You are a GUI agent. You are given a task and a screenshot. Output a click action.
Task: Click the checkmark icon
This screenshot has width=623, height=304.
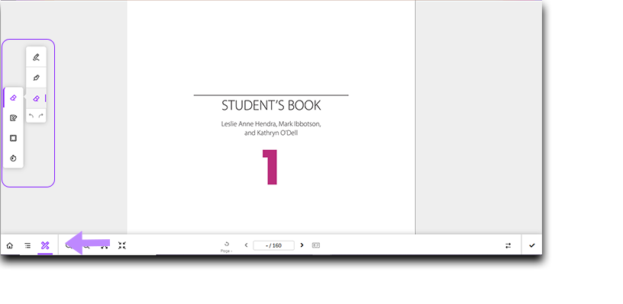(532, 246)
